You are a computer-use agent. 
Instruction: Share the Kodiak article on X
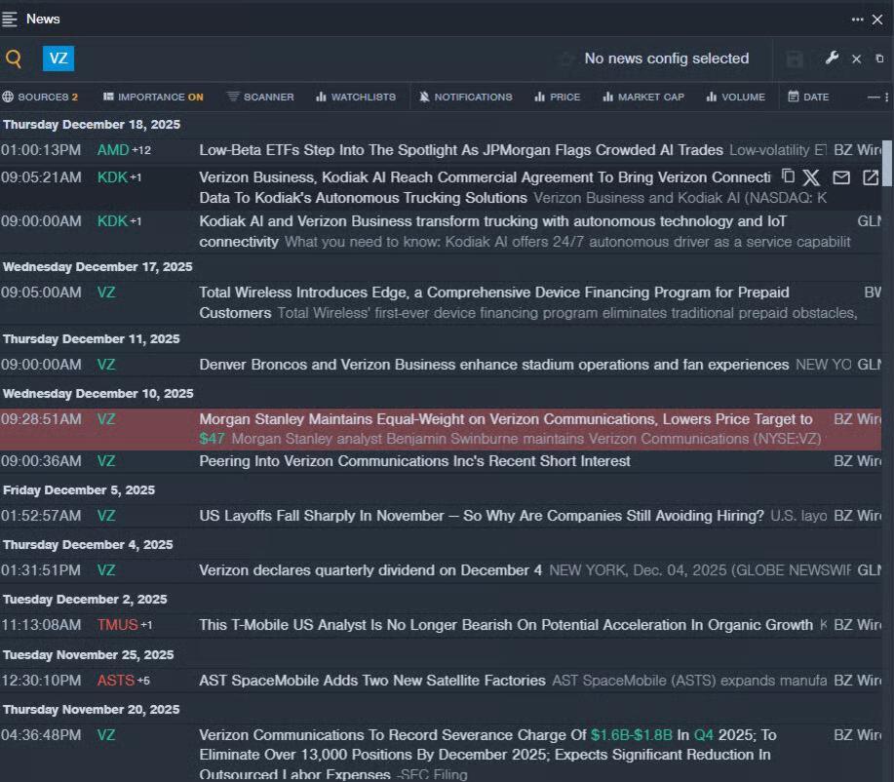pyautogui.click(x=811, y=177)
